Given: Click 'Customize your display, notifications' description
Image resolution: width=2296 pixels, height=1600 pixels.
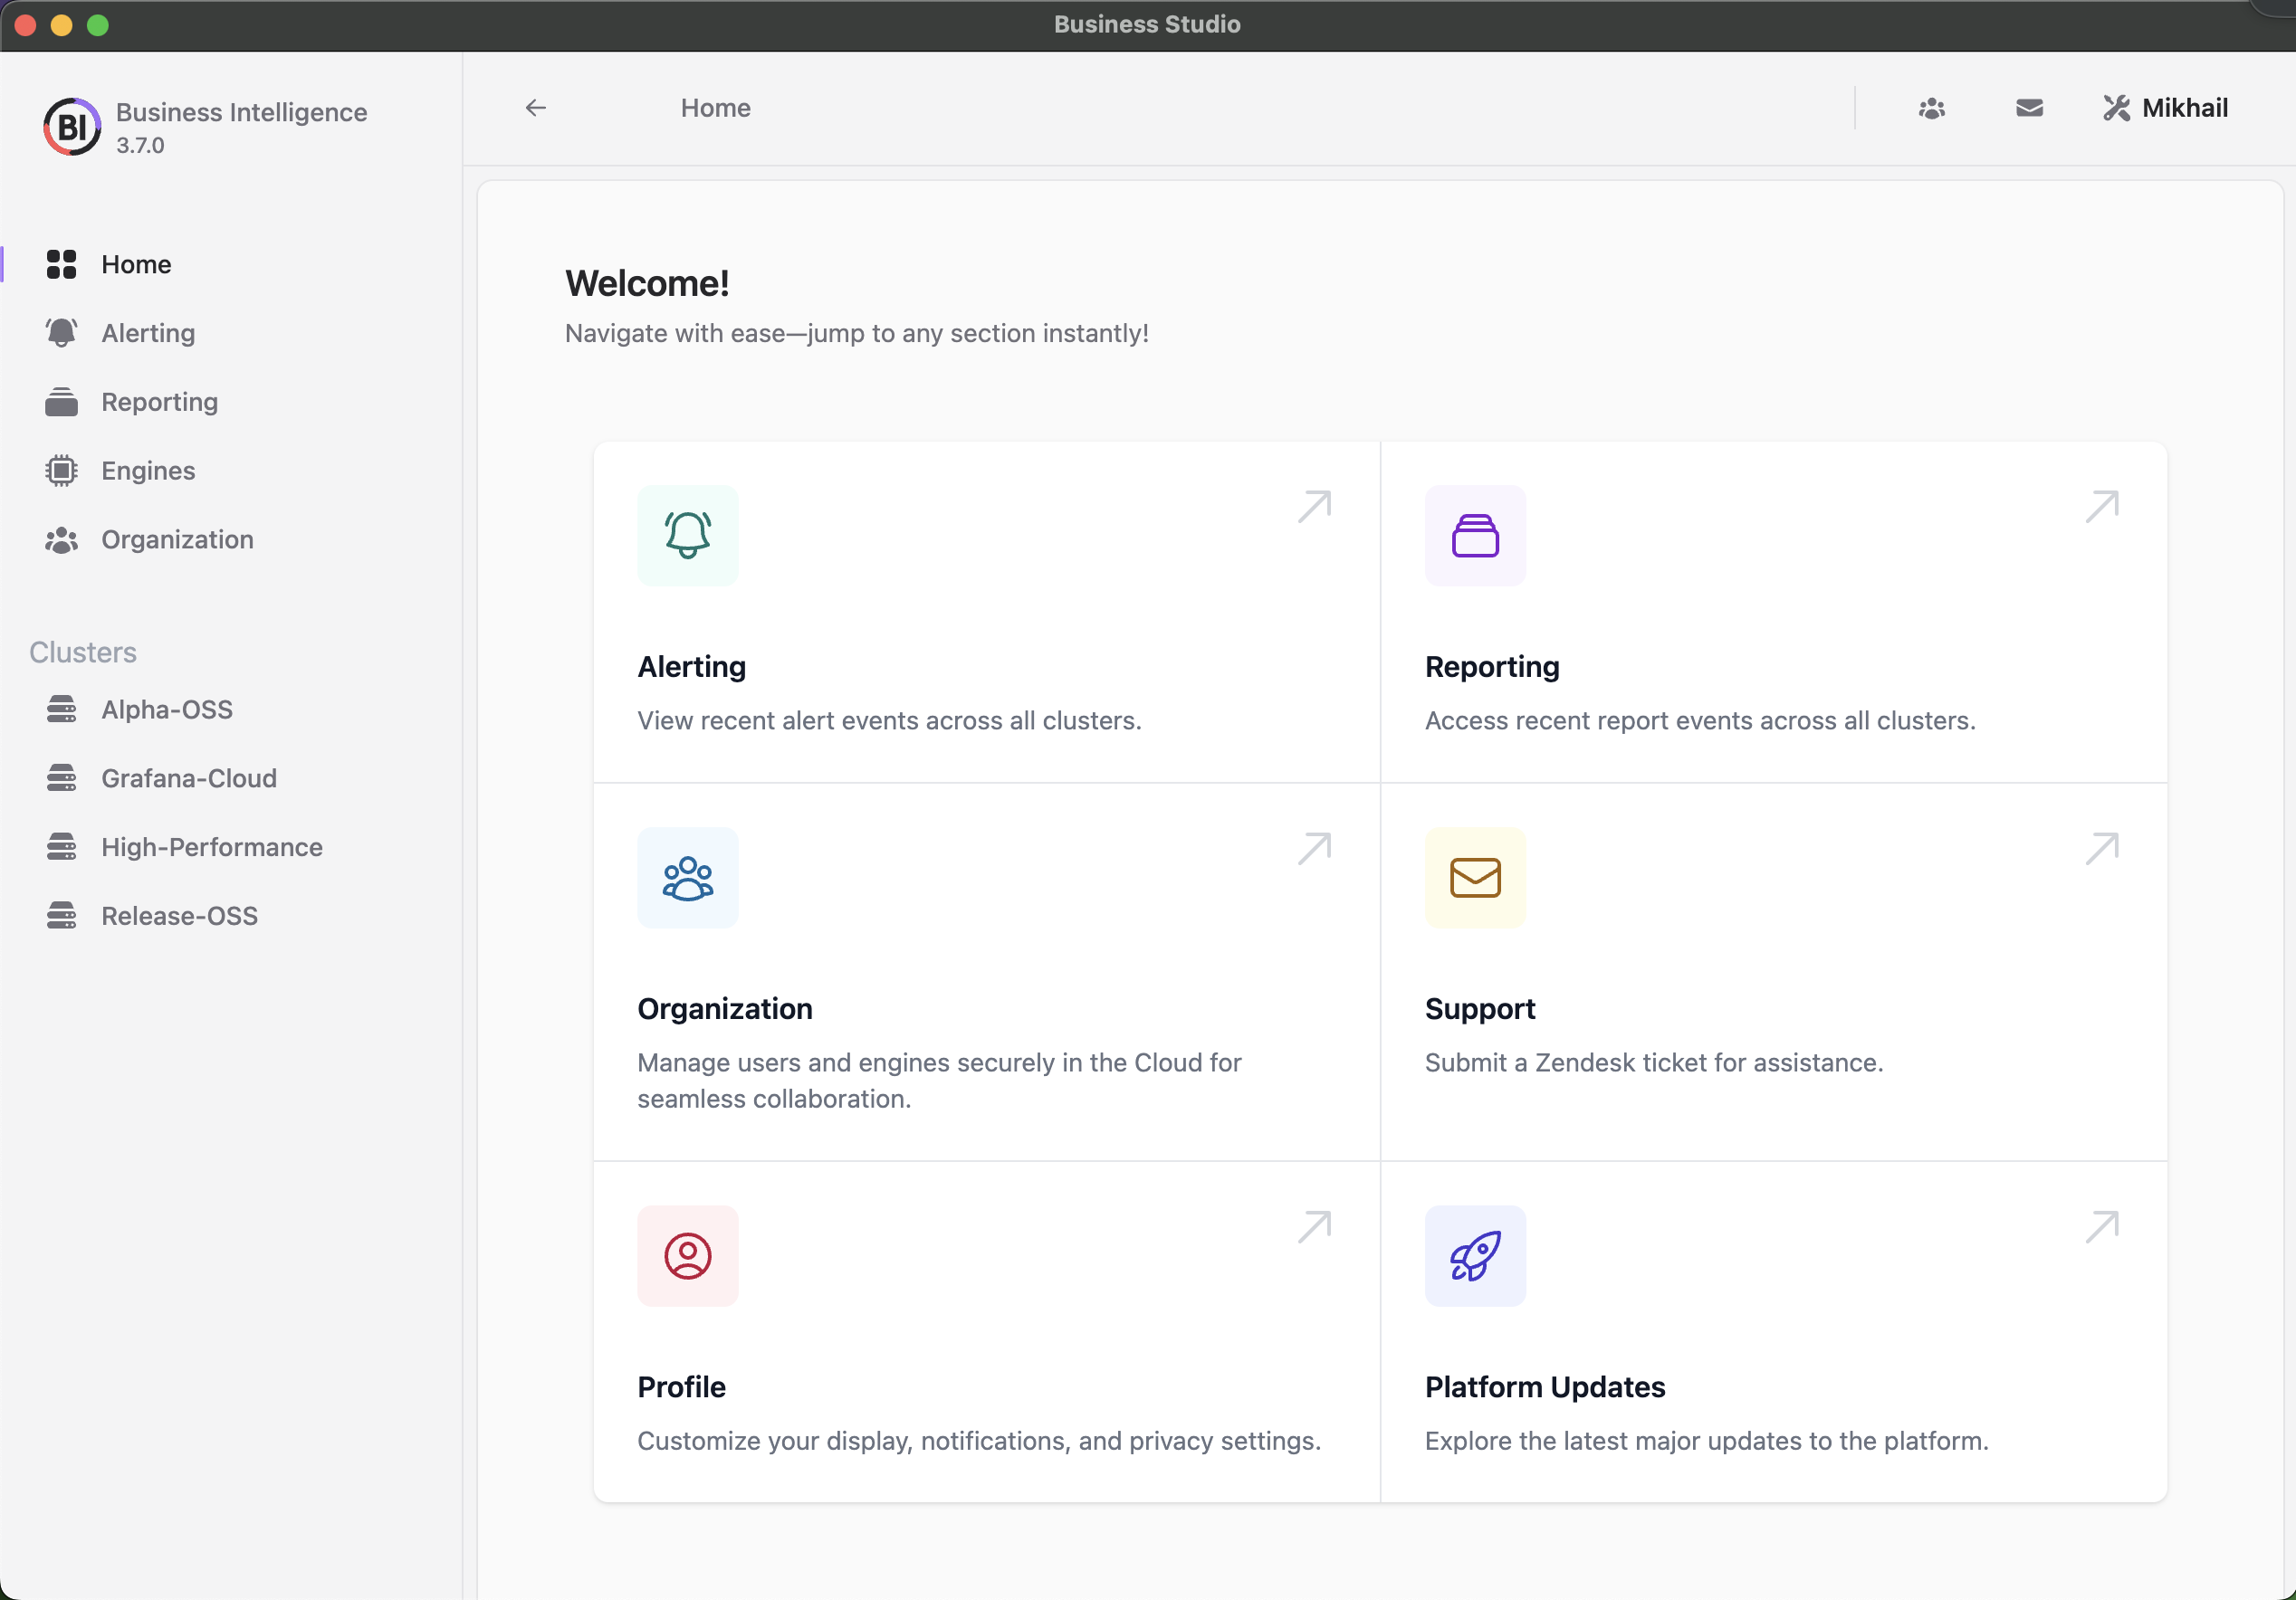Looking at the screenshot, I should pyautogui.click(x=979, y=1441).
